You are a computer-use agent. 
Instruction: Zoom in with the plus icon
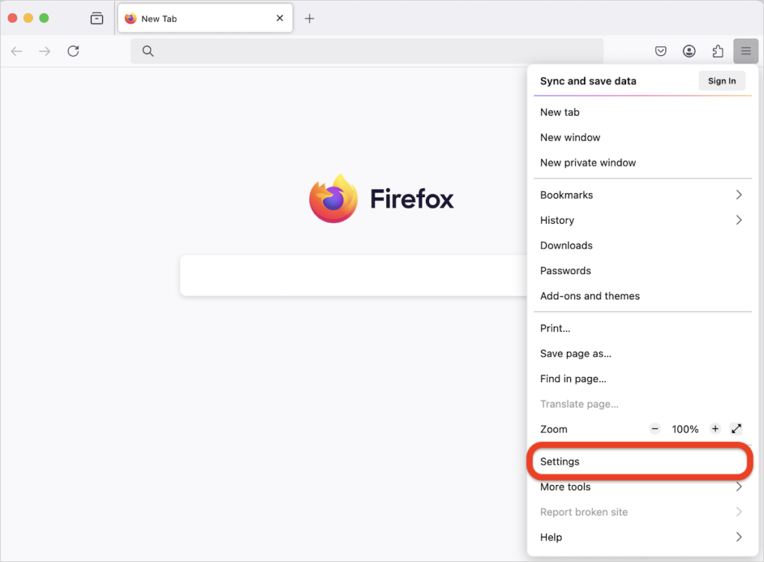(715, 428)
